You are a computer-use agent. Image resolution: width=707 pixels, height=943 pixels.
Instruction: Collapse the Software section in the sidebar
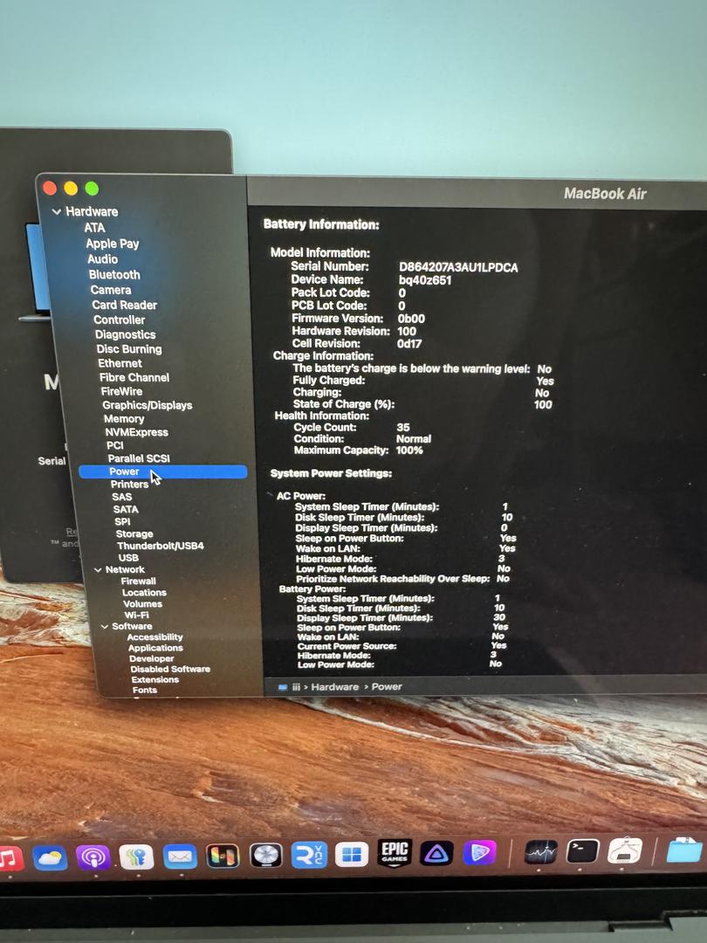point(105,627)
